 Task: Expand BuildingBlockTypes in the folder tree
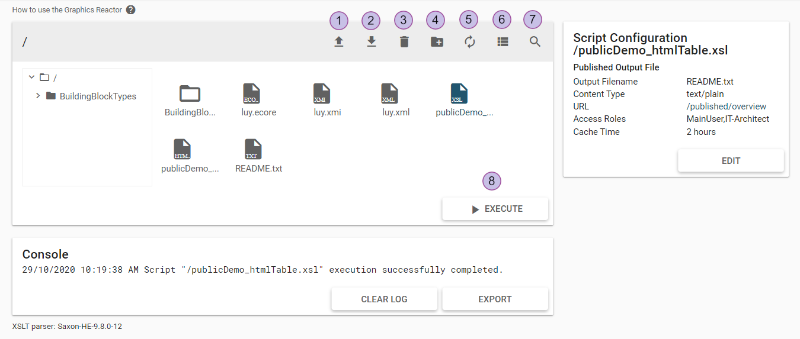click(x=38, y=96)
